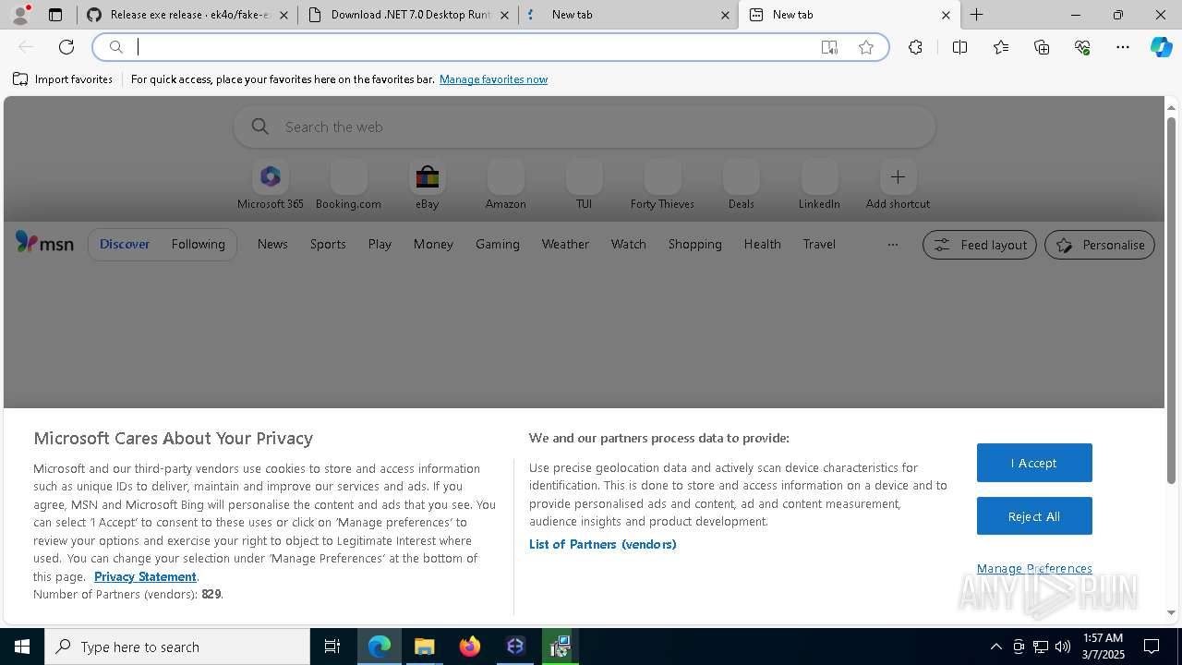Open Booking.com shortcut tile
The image size is (1182, 665).
tap(348, 185)
